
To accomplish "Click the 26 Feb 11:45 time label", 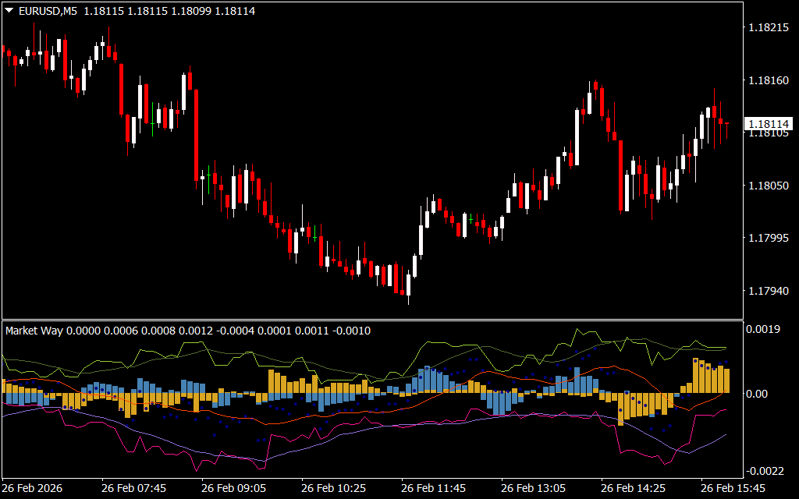I will [433, 488].
